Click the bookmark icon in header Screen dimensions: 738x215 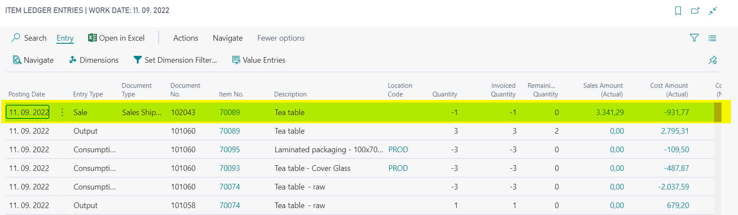pos(678,11)
